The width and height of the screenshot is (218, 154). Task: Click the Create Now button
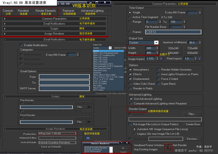click(x=193, y=124)
